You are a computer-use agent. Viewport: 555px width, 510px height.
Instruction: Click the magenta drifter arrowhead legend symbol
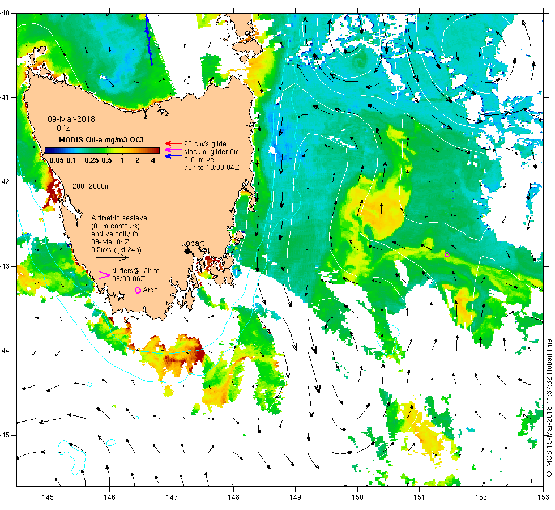pos(104,275)
